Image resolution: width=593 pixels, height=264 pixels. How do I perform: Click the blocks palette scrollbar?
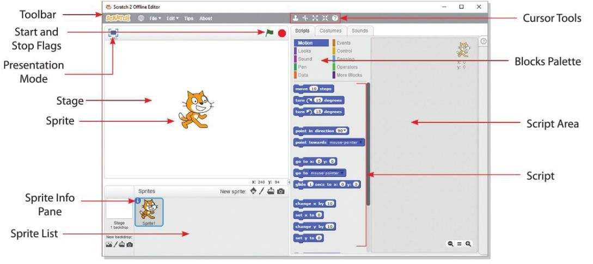368,144
